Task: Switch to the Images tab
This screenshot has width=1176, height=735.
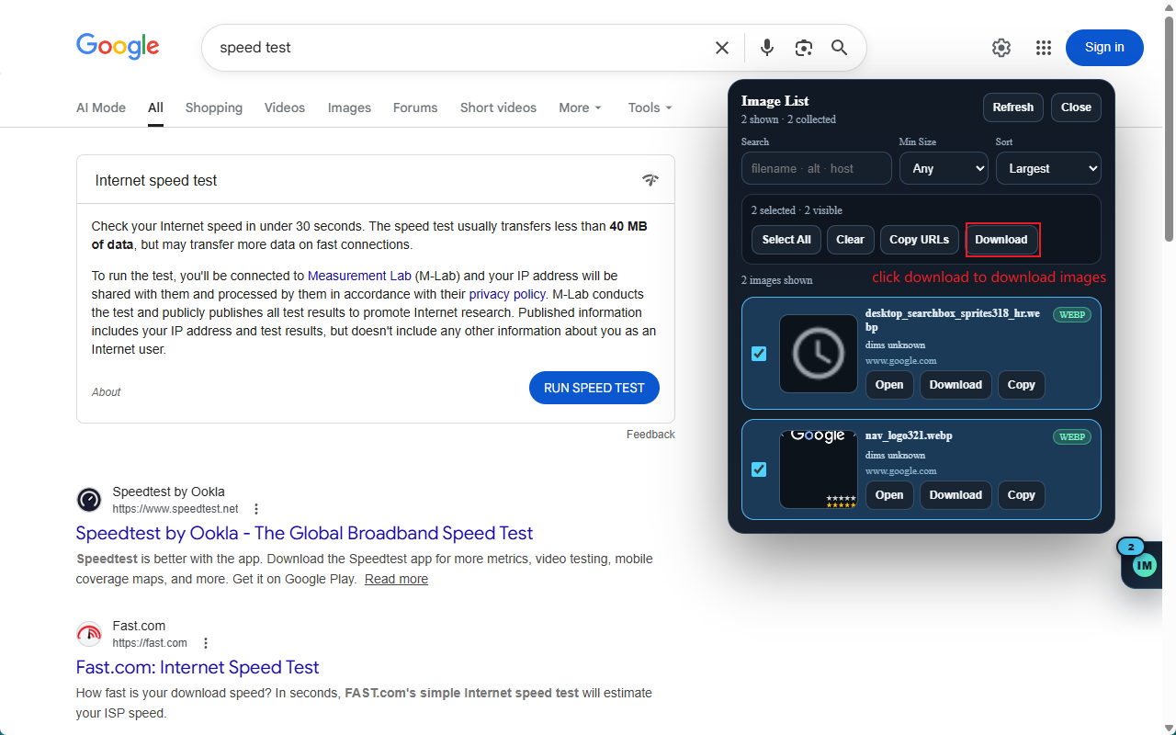Action: click(x=349, y=107)
